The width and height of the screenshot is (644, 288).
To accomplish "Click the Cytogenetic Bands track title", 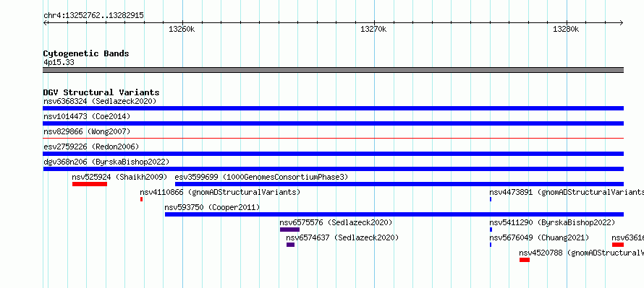I will tap(86, 53).
